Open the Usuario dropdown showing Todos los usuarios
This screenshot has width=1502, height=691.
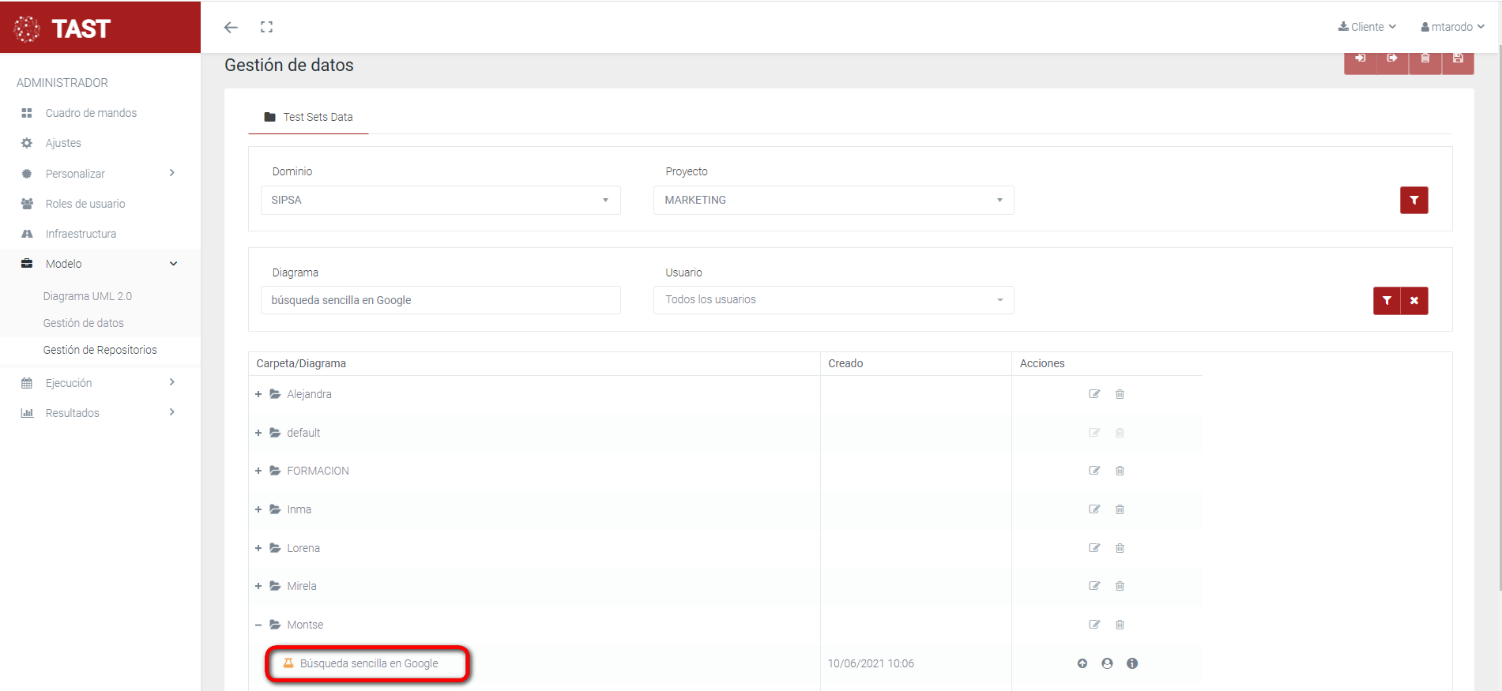(833, 300)
